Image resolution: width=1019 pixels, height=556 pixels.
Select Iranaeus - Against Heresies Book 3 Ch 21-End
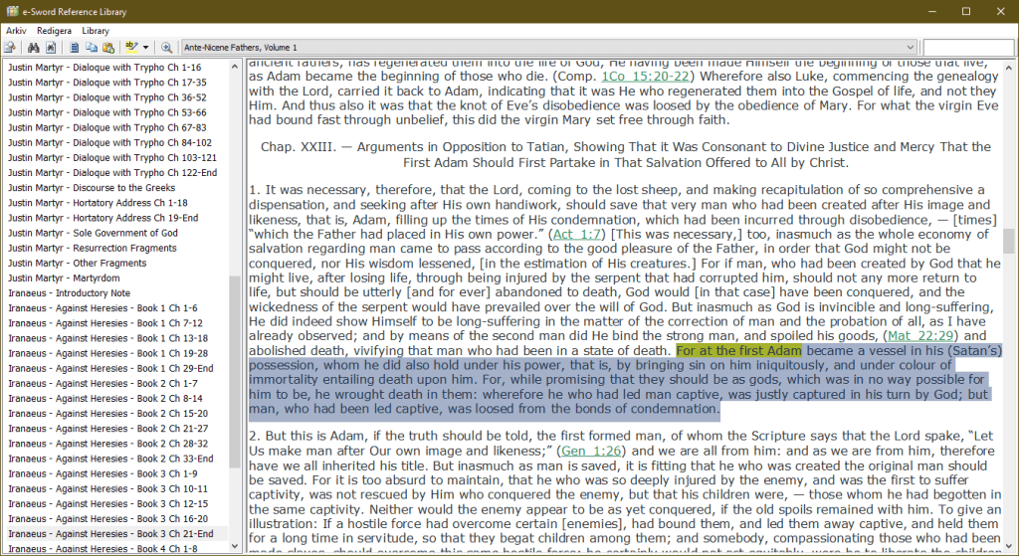(x=110, y=533)
